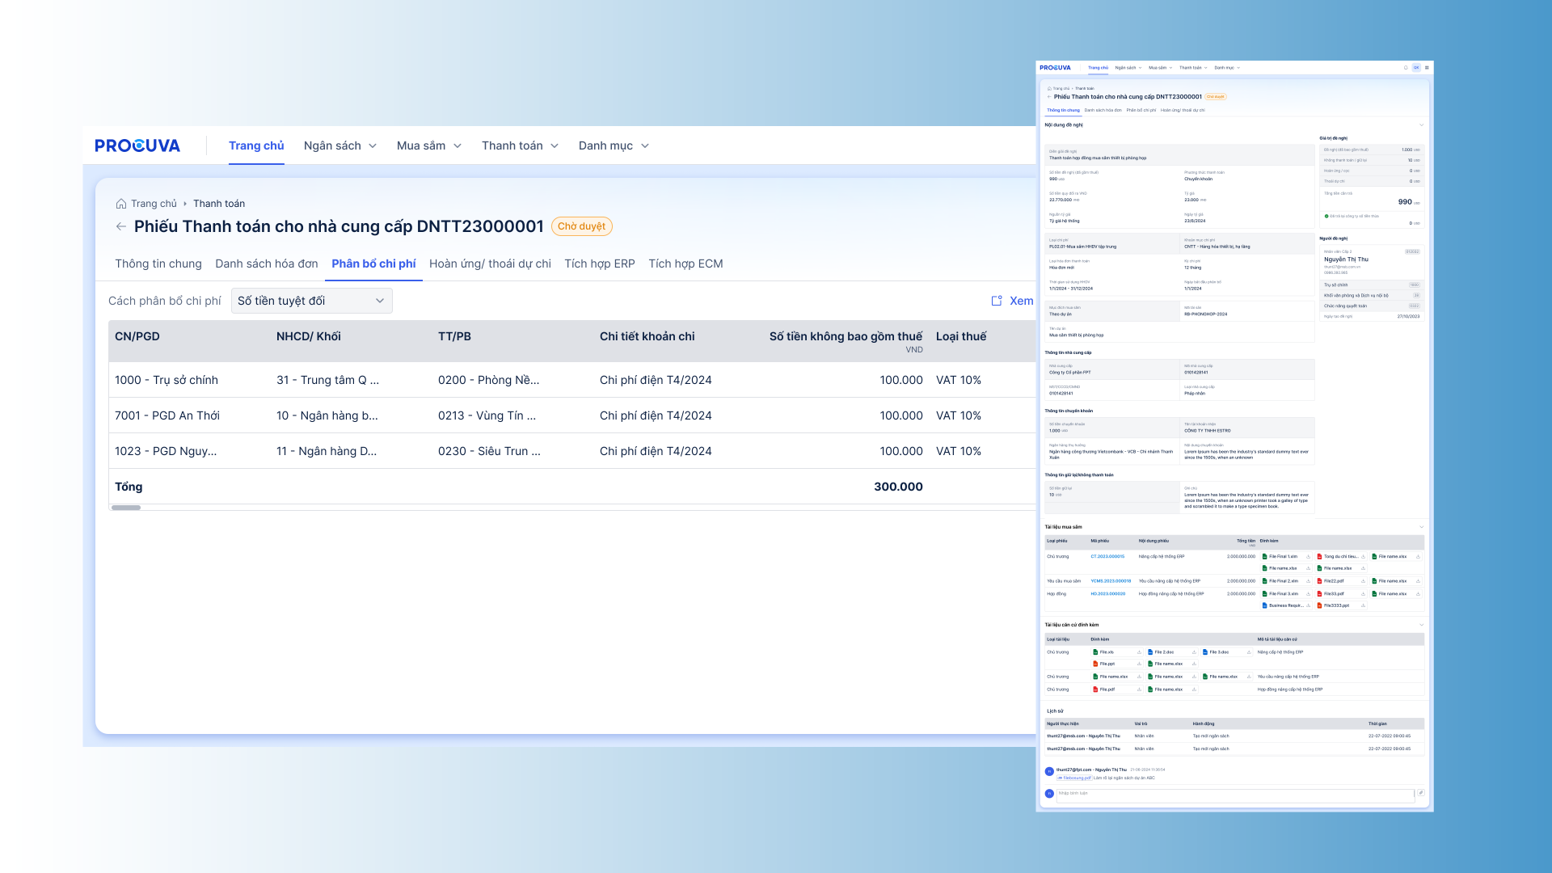
Task: Switch to the large Thông tin chung tab
Action: pyautogui.click(x=158, y=264)
